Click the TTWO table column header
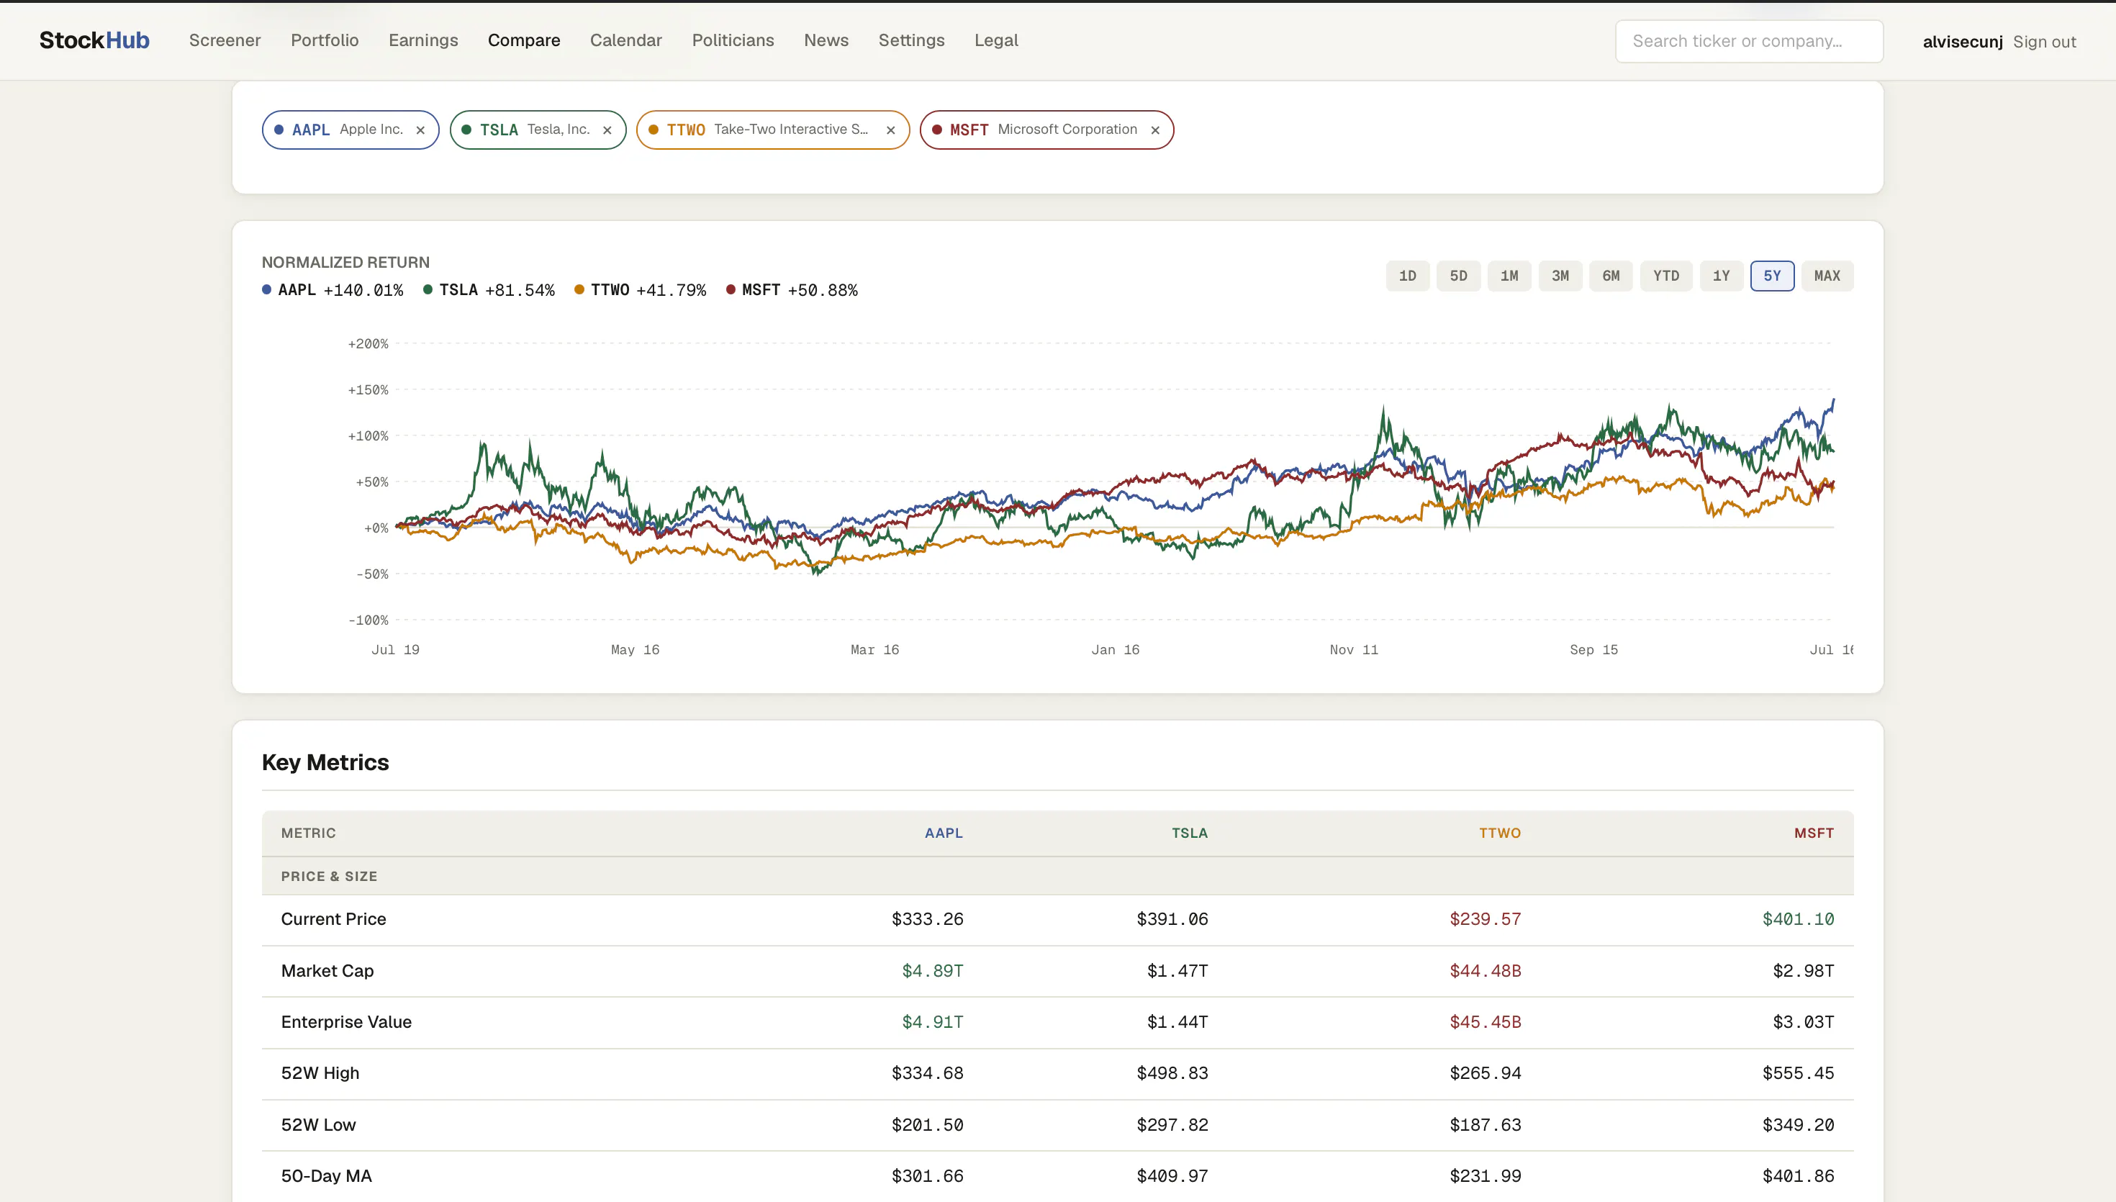The height and width of the screenshot is (1202, 2116). point(1499,833)
